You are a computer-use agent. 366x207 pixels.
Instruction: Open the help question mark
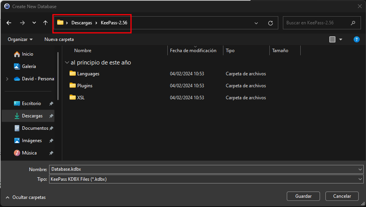click(x=356, y=39)
